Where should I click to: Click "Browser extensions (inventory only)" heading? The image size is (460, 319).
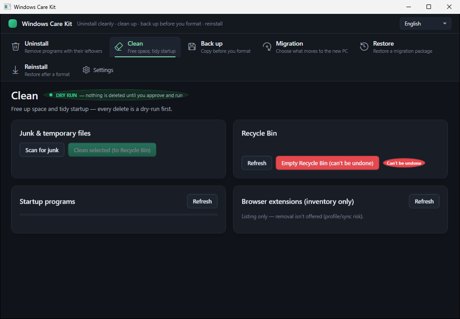click(x=298, y=201)
